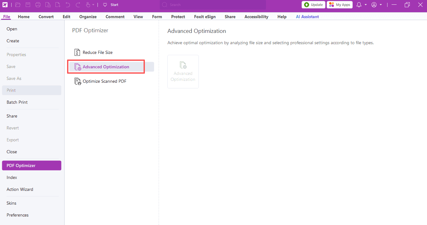Choose Close in the File sidebar
This screenshot has height=225, width=427.
pos(32,152)
